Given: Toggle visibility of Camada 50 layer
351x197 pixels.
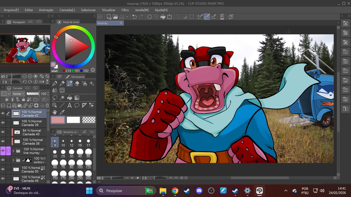Looking at the screenshot, I should click(x=3, y=170).
